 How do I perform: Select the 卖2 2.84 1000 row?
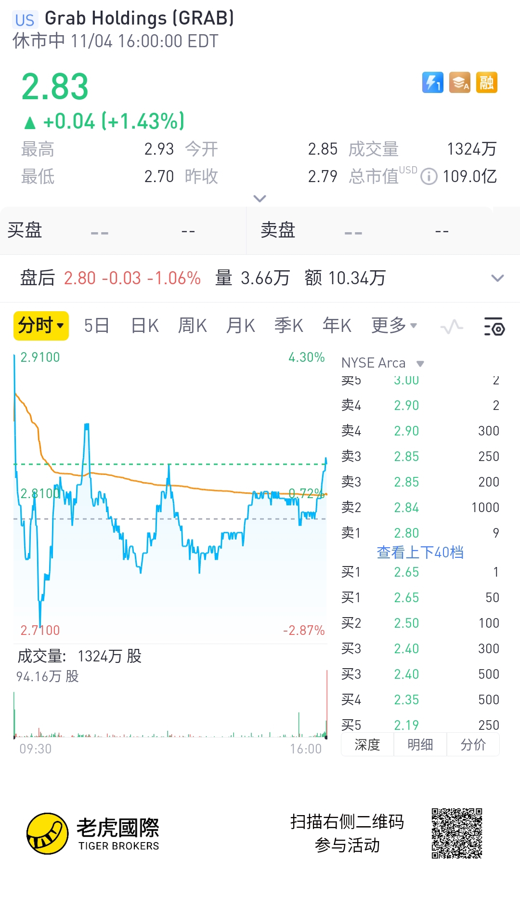coord(420,507)
